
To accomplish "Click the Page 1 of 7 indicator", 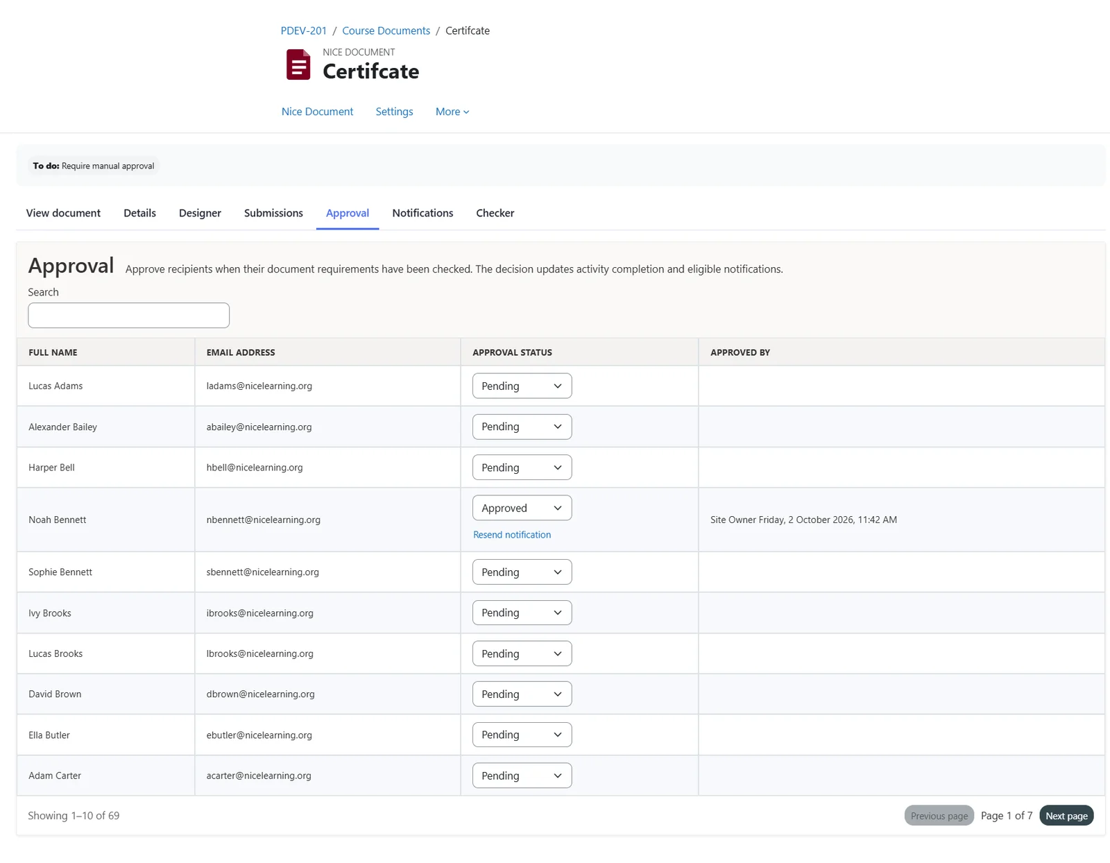I will [1007, 816].
